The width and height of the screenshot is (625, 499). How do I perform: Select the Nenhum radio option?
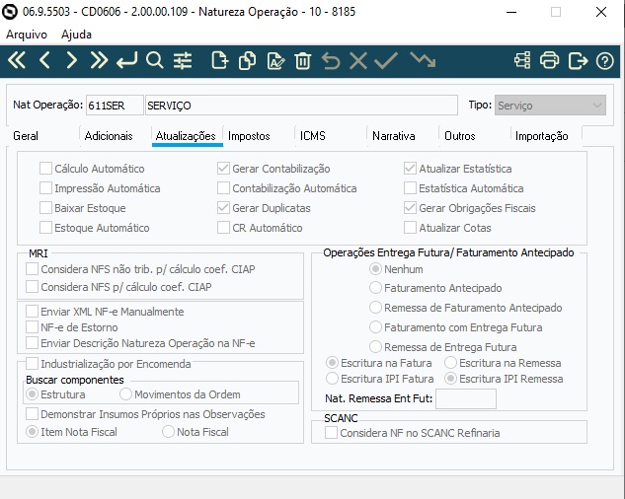pyautogui.click(x=375, y=269)
